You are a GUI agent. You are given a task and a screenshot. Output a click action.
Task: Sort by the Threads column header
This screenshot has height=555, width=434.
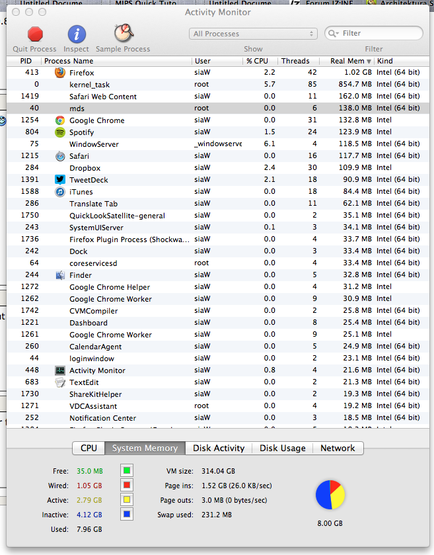click(299, 61)
